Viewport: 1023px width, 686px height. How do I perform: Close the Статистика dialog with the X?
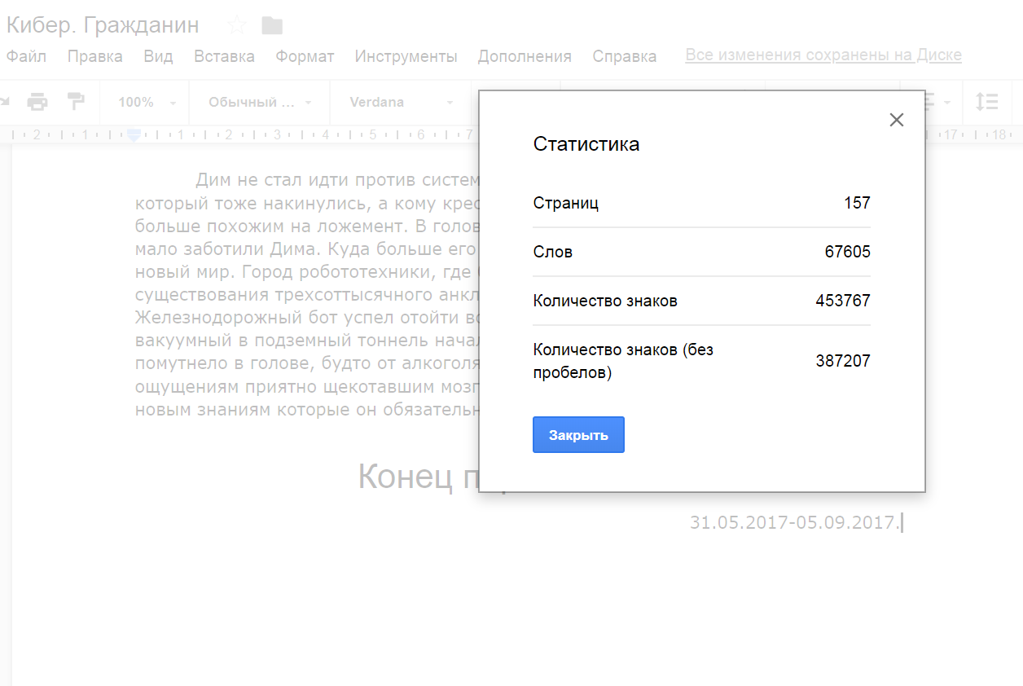pyautogui.click(x=896, y=120)
